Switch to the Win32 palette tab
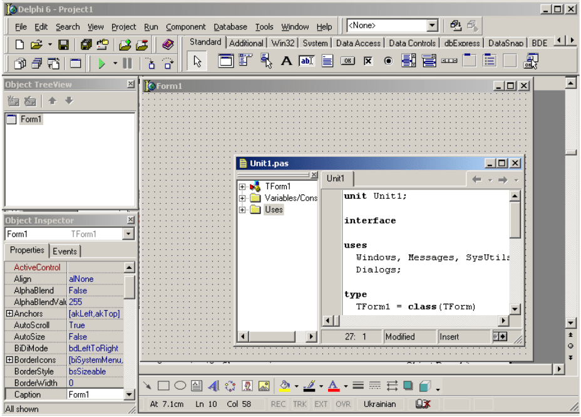The image size is (581, 417). coord(283,43)
